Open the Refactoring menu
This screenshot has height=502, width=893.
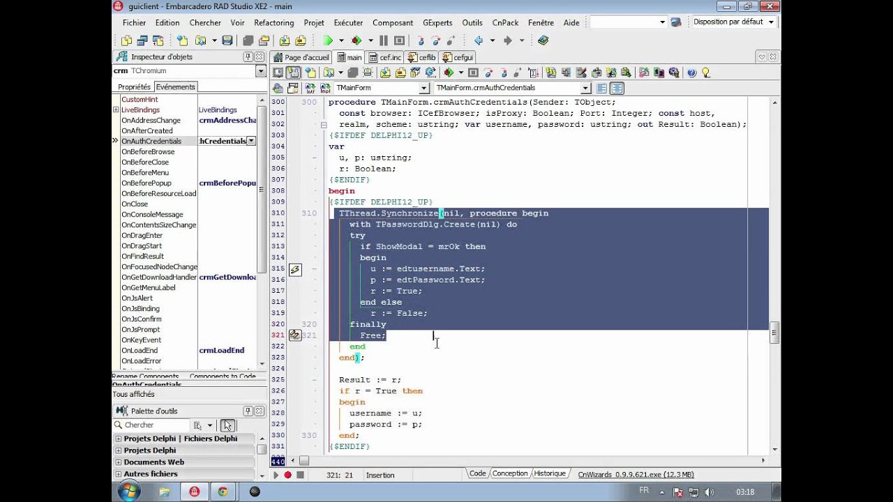(274, 22)
